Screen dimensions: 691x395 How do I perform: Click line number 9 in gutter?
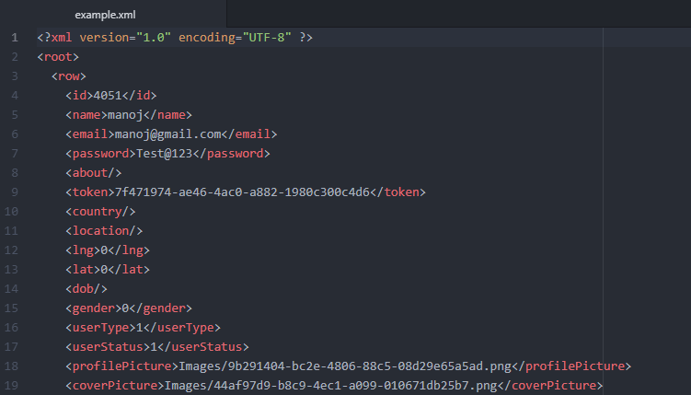(15, 192)
